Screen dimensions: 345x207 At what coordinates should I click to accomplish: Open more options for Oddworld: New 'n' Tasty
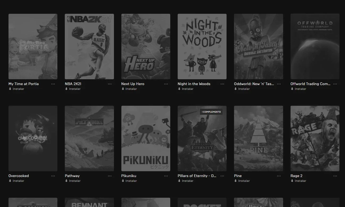(x=279, y=84)
